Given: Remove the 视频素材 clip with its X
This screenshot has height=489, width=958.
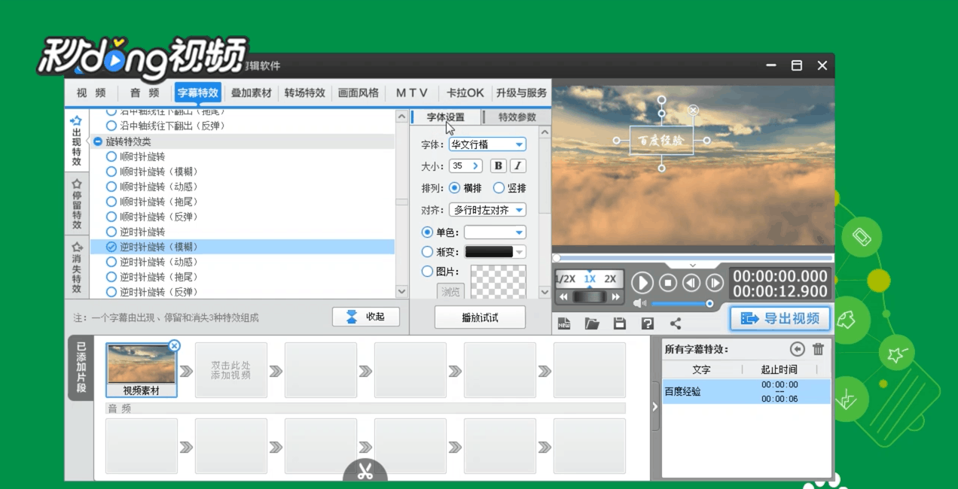Looking at the screenshot, I should [174, 346].
